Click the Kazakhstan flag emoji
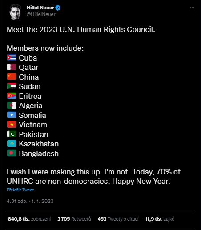This screenshot has width=201, height=230. click(x=12, y=144)
